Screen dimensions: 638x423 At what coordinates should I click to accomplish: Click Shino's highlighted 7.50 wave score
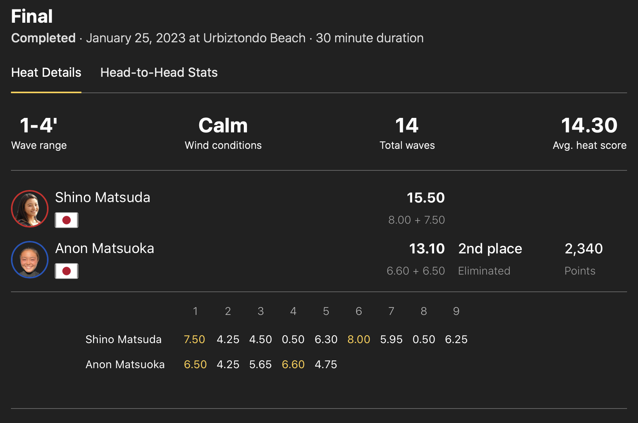(195, 339)
